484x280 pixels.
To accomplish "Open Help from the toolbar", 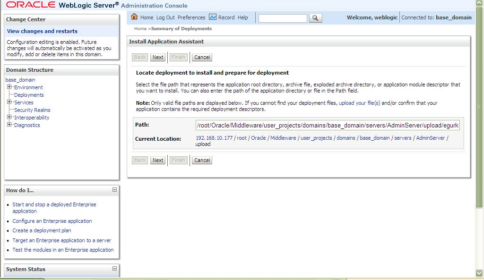I will click(242, 17).
